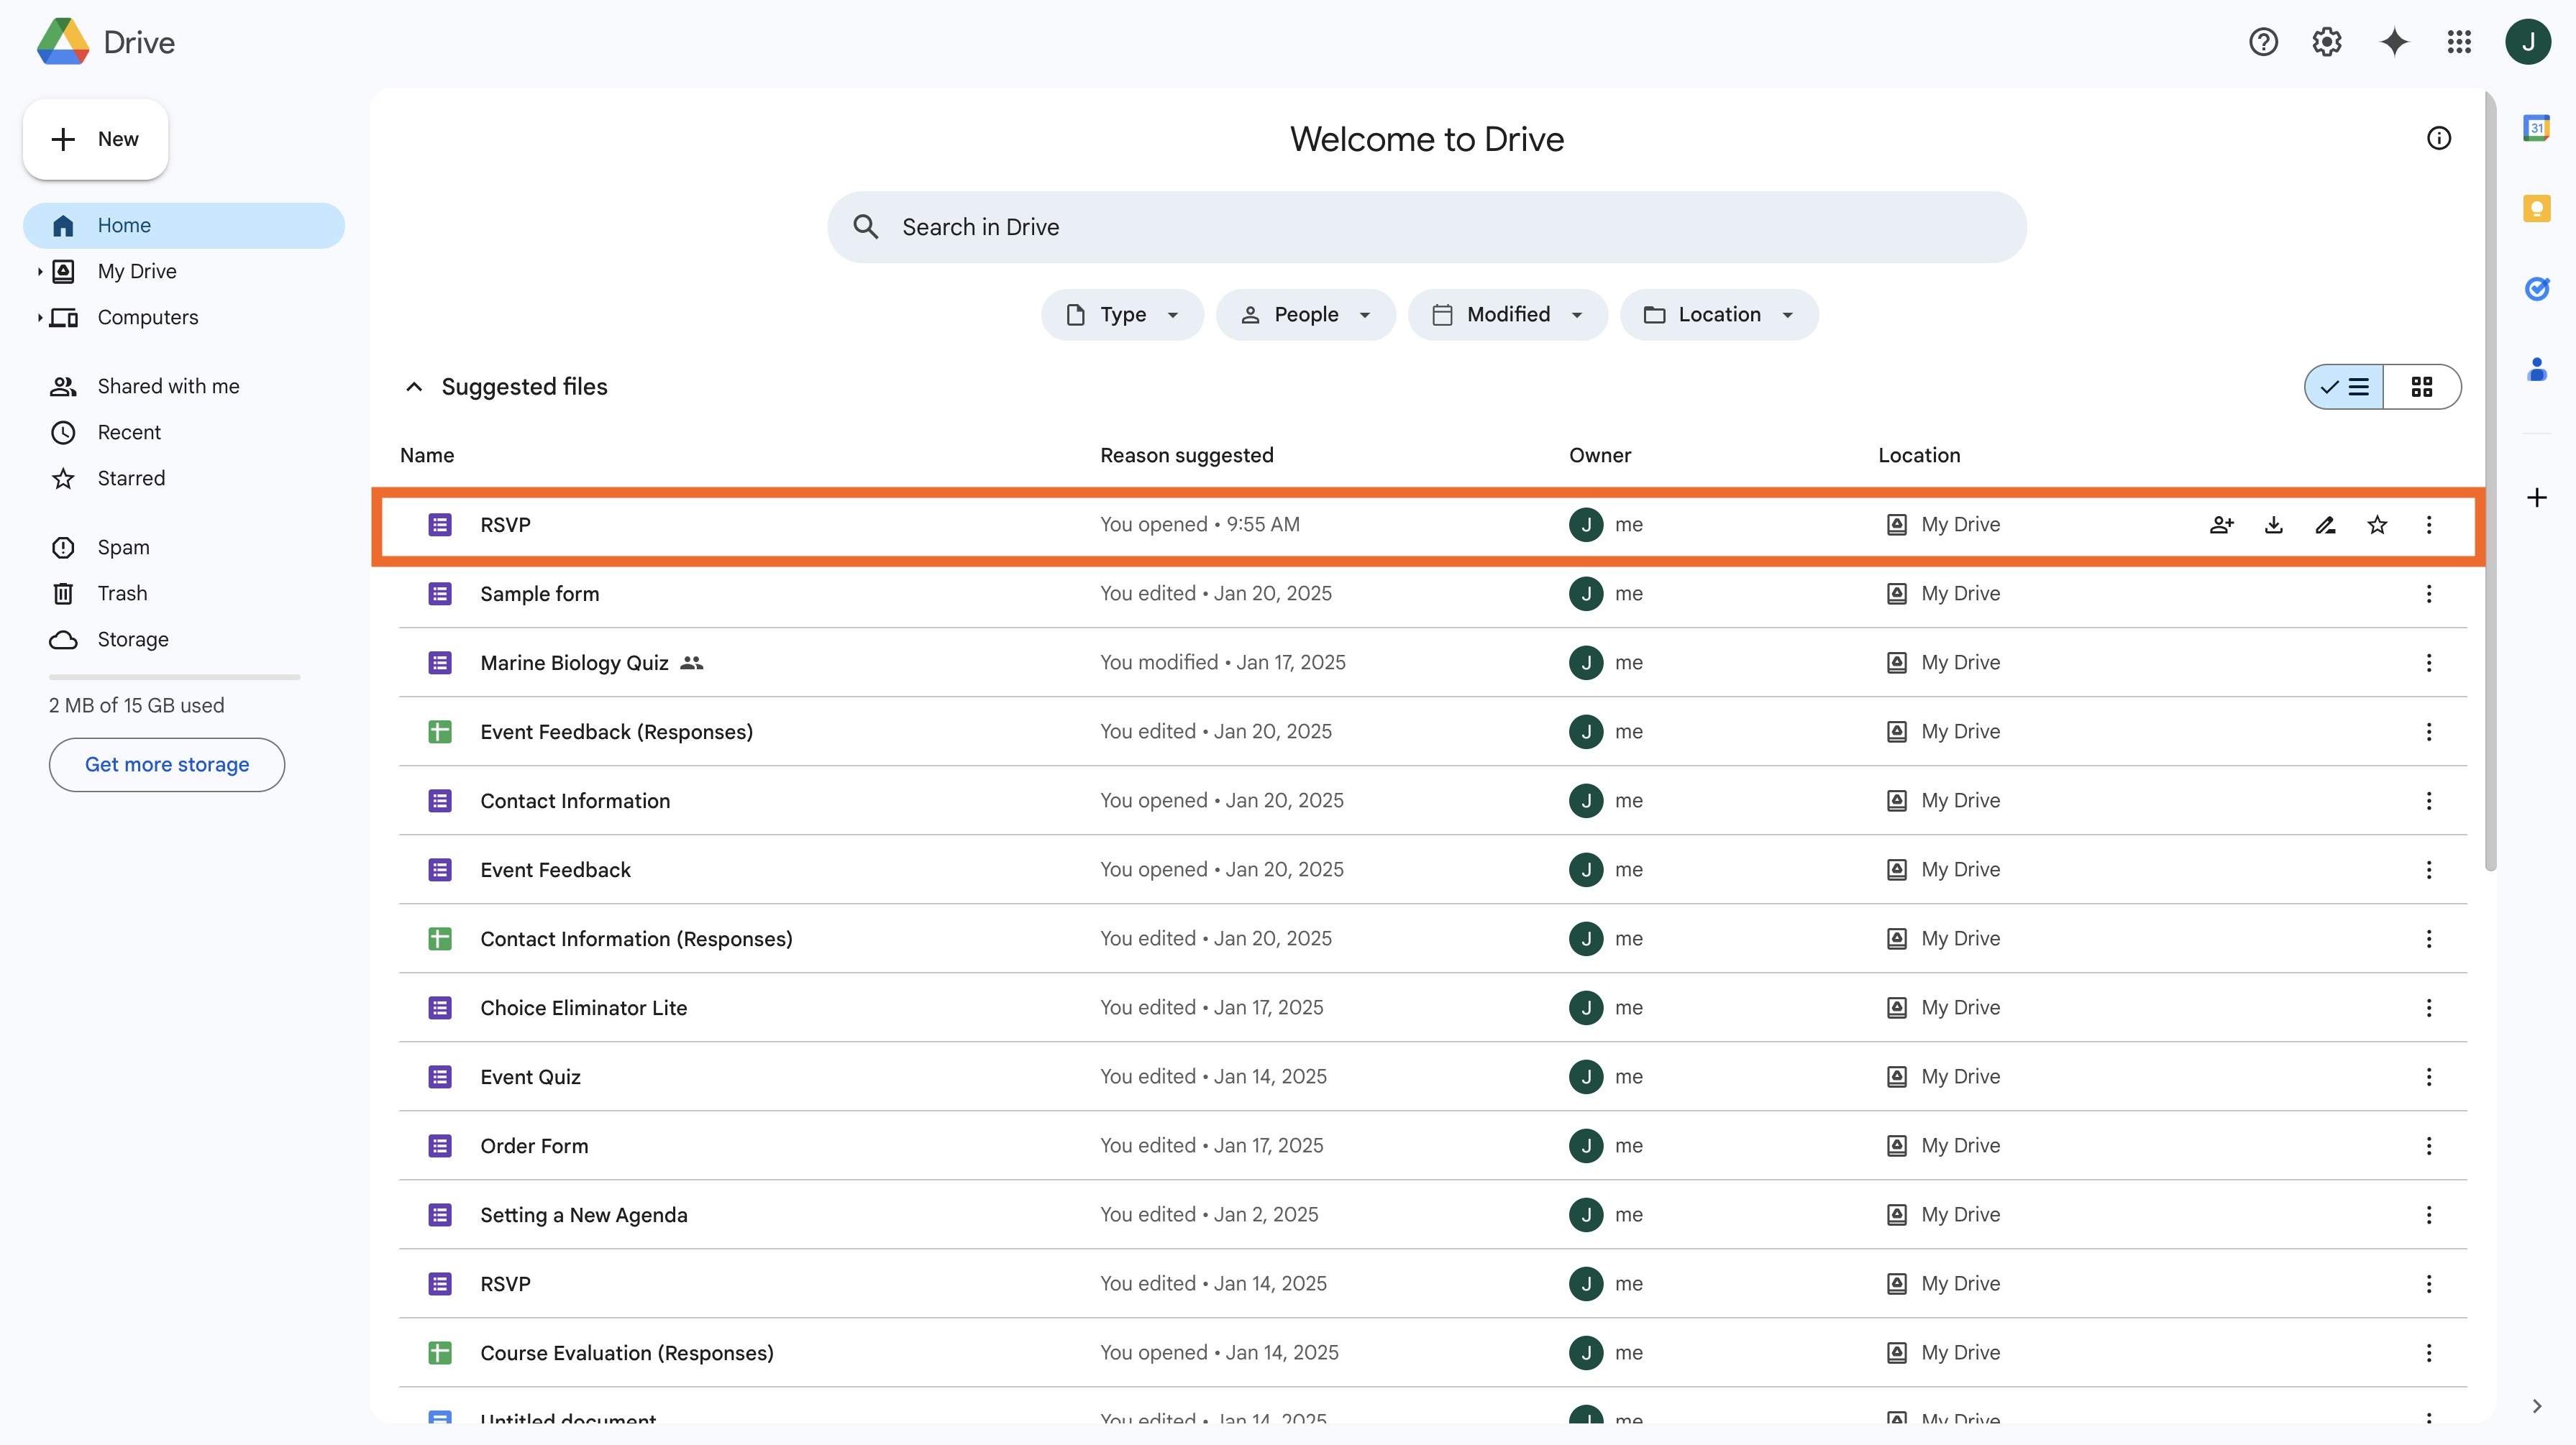The image size is (2576, 1445).
Task: Switch to list layout view
Action: (x=2345, y=387)
